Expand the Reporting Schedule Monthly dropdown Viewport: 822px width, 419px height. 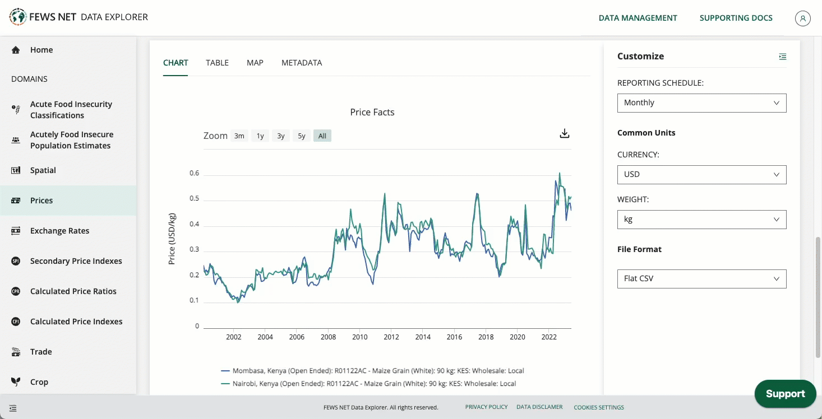tap(701, 103)
